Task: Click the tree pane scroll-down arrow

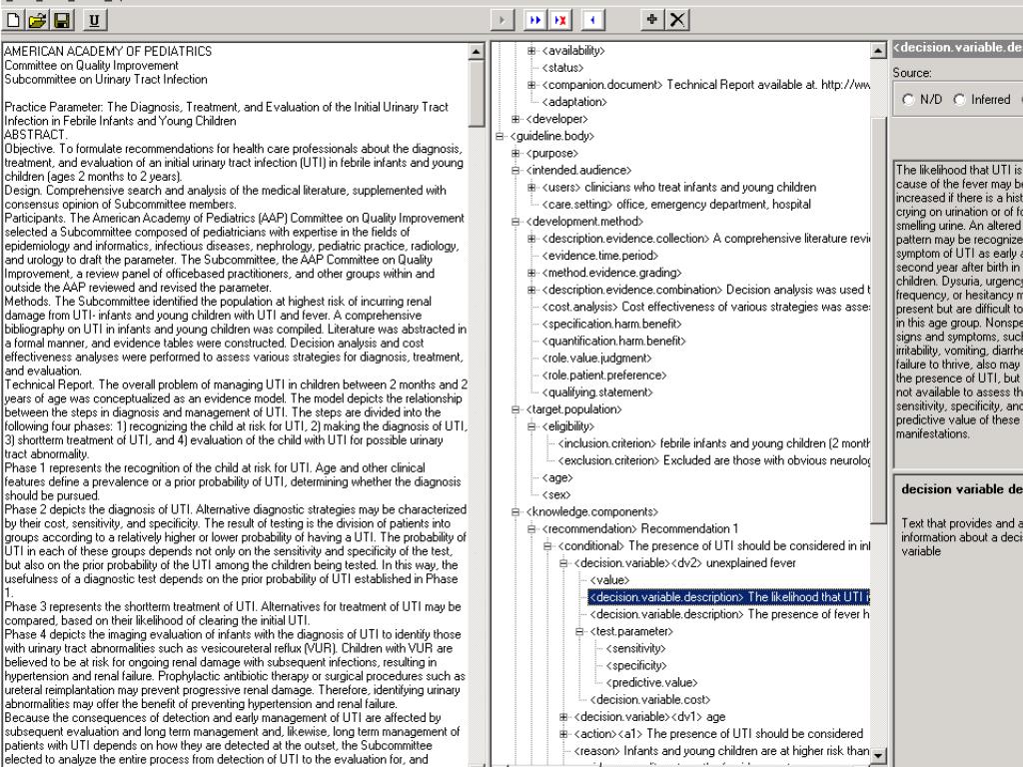Action: (878, 755)
